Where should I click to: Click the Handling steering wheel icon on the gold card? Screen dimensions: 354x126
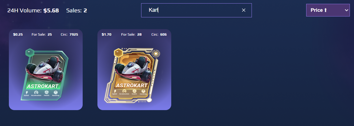143,91
